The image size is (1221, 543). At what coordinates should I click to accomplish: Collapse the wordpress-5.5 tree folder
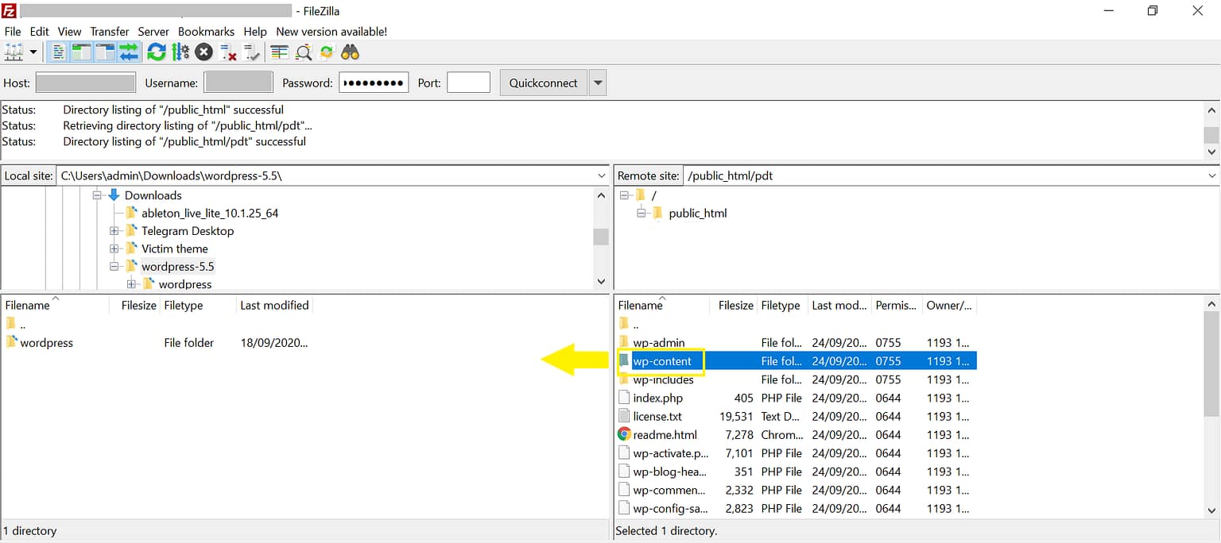114,267
